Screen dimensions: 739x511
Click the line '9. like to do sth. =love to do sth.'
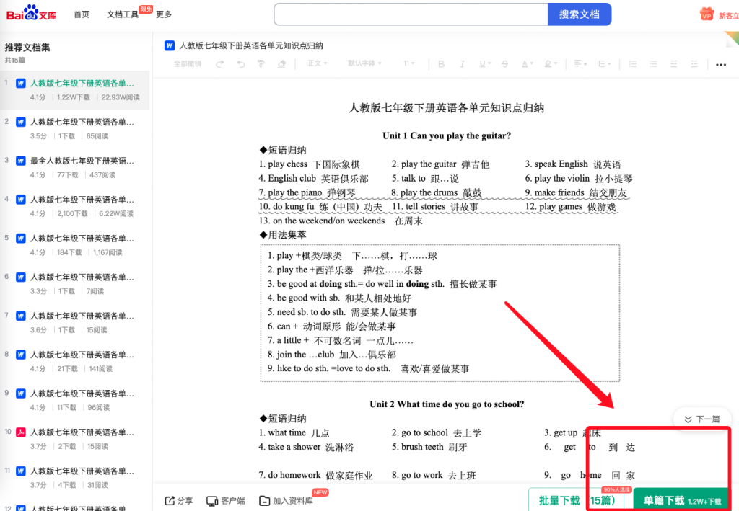(x=329, y=368)
